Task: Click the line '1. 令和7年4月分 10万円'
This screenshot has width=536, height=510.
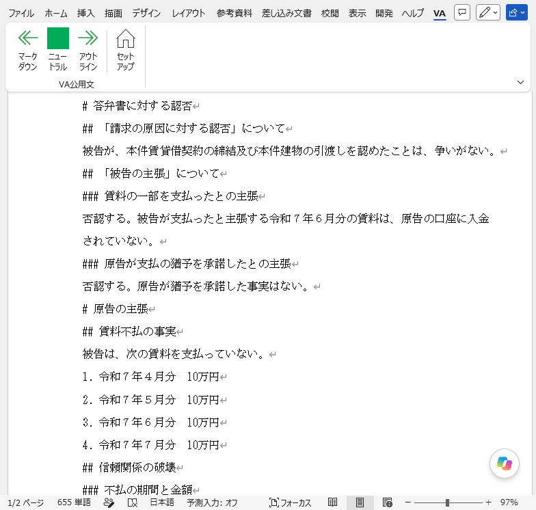Action: [150, 377]
